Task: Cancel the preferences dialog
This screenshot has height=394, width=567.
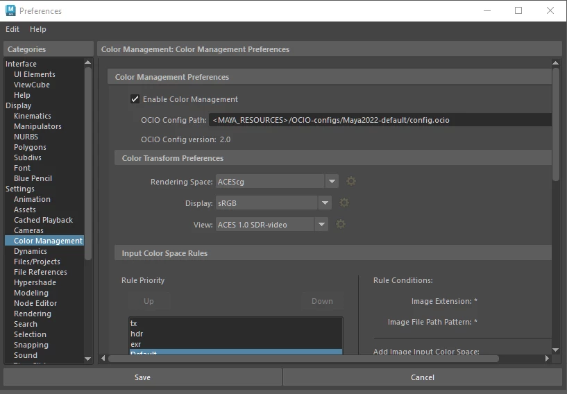Action: 423,377
